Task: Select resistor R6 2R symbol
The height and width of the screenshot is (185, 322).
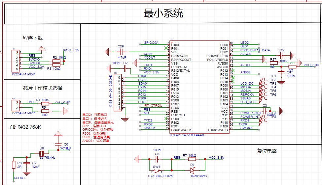Action: pos(14,165)
